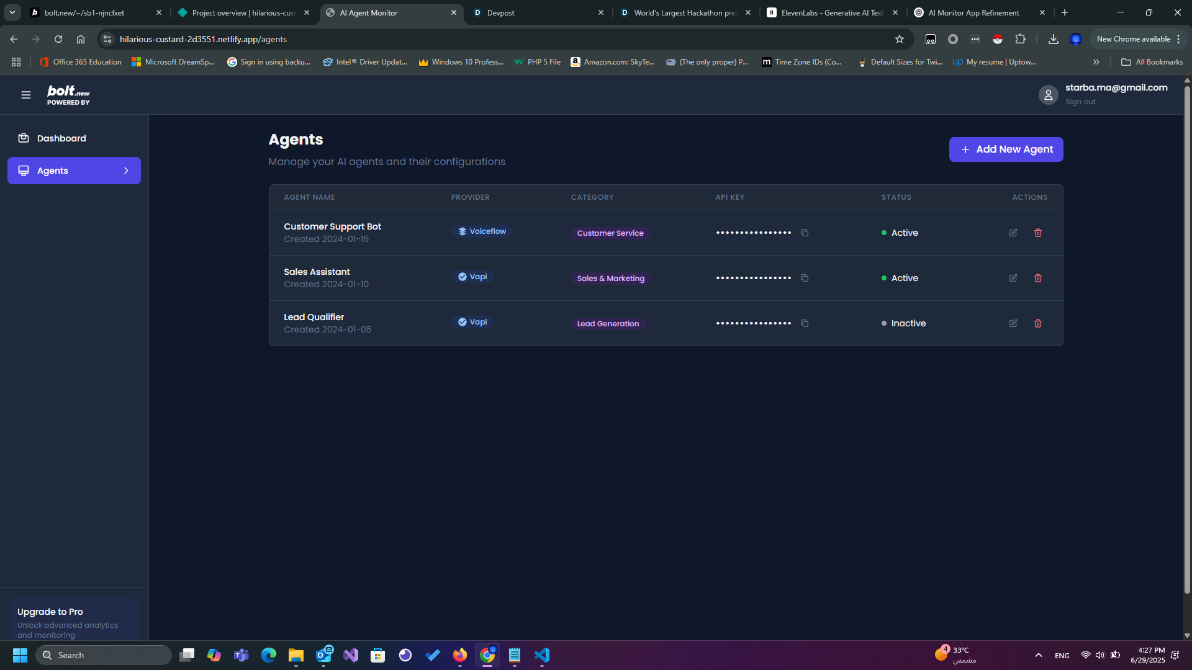Open the Chrome extensions puzzle icon
Screen dimensions: 1192x670
[x=1020, y=39]
